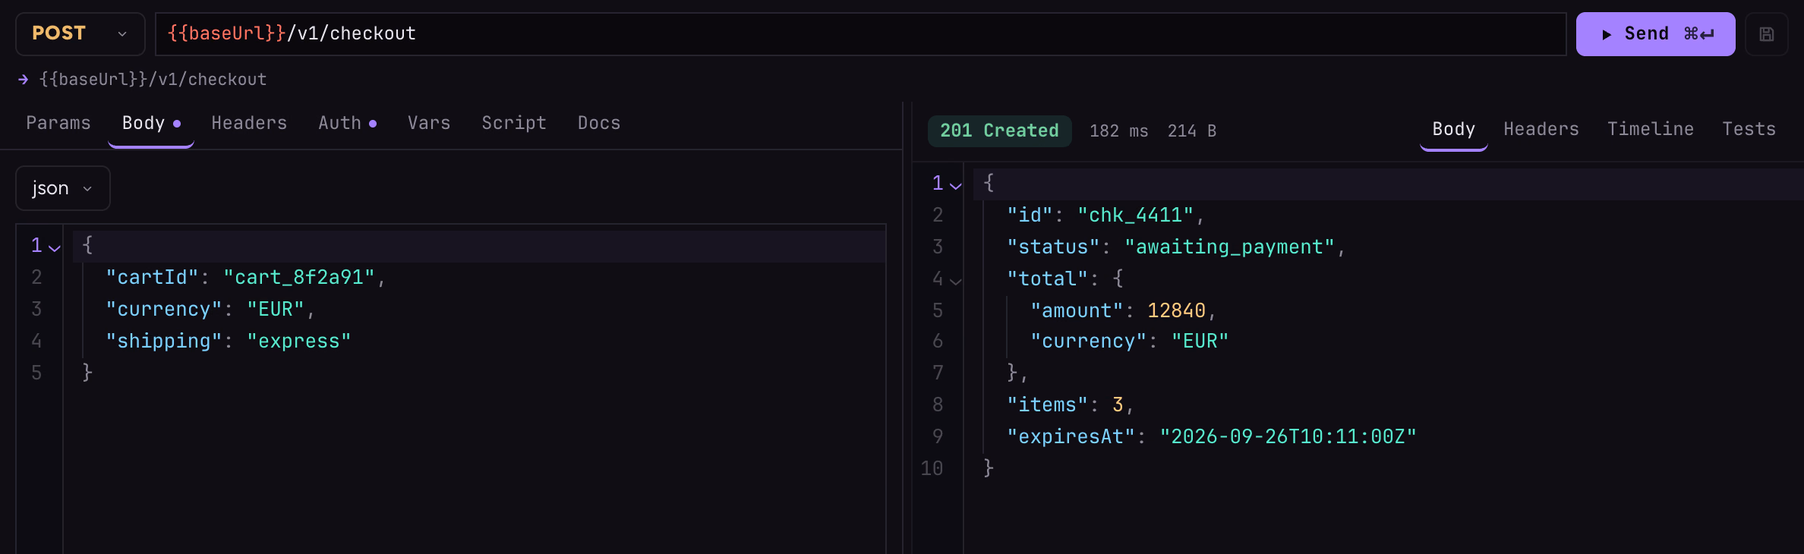1804x554 pixels.
Task: Click the "items" key in response
Action: [1047, 405]
